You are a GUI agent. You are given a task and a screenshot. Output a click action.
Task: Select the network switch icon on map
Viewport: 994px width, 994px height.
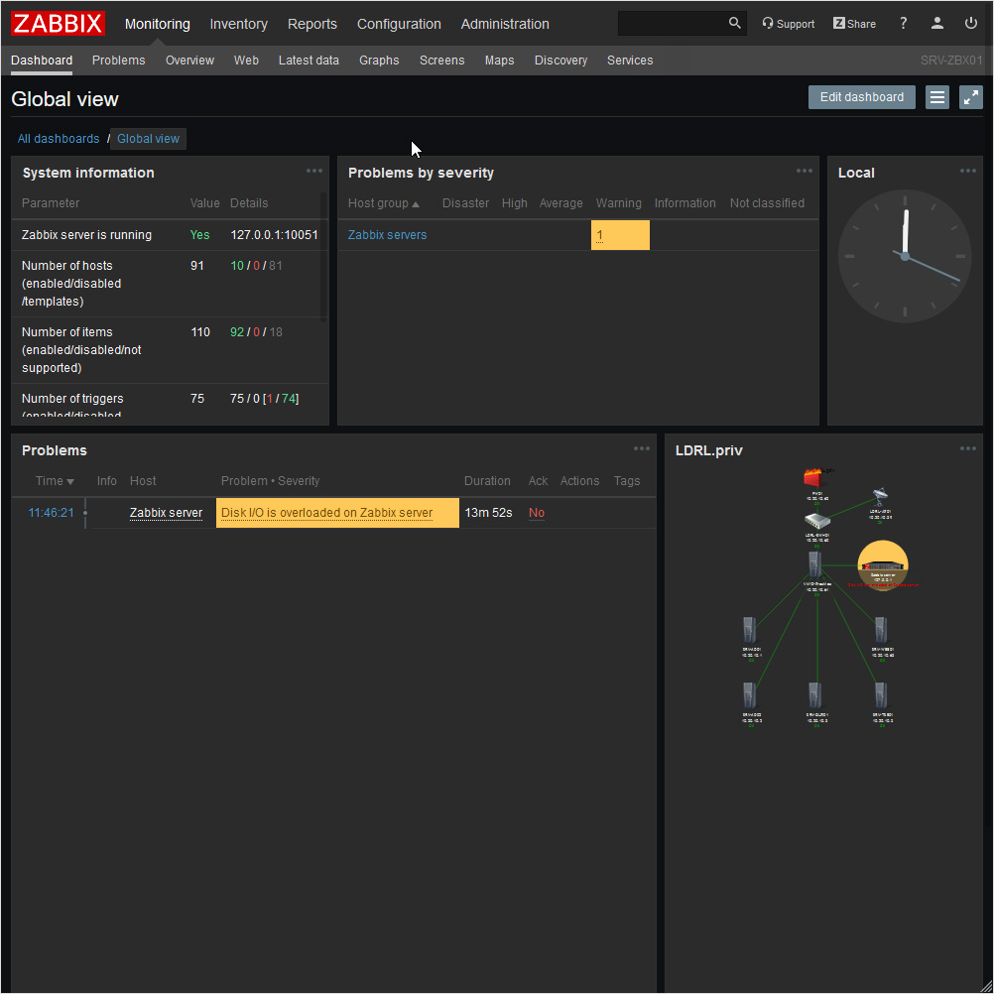815,521
